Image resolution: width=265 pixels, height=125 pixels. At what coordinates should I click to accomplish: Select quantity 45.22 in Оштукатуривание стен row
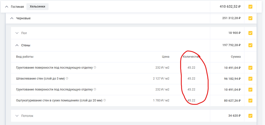[x=191, y=100]
